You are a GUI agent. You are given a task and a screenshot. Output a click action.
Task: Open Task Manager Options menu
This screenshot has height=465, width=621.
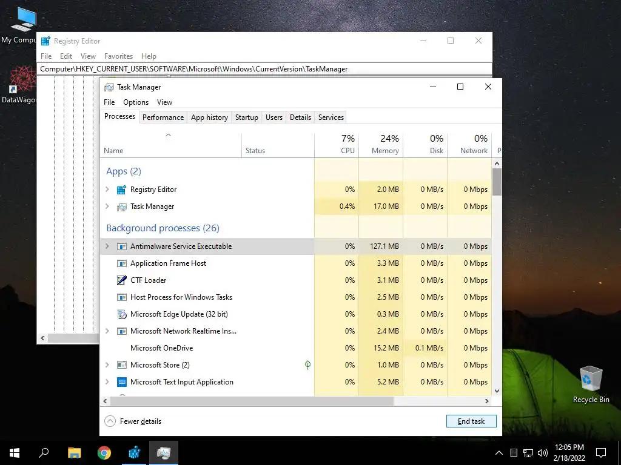point(136,102)
